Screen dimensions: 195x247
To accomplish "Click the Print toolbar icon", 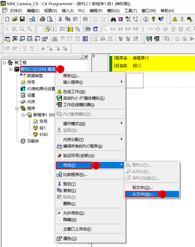I will 42,19.
